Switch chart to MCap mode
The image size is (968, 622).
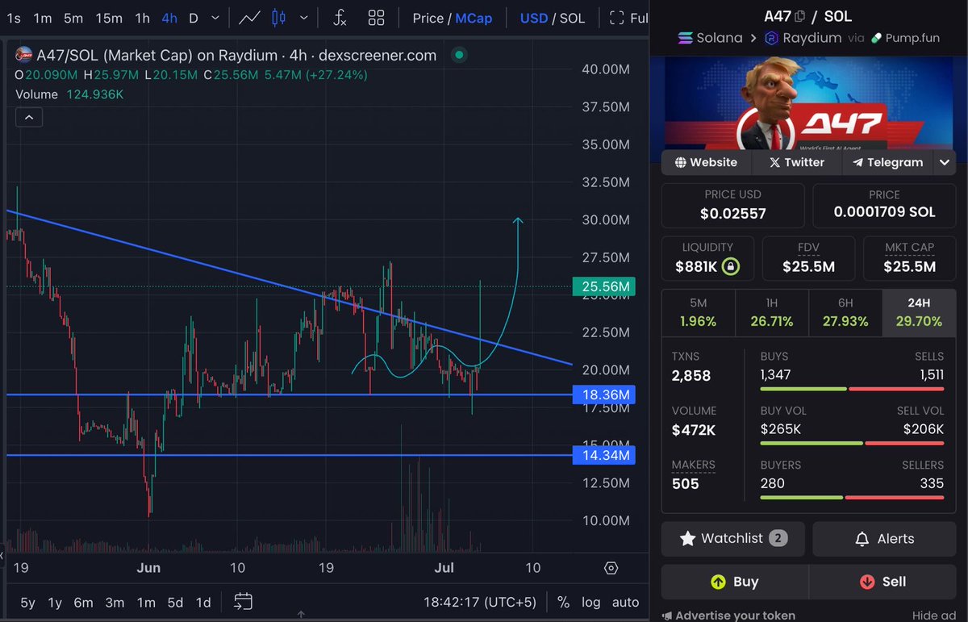pyautogui.click(x=474, y=18)
